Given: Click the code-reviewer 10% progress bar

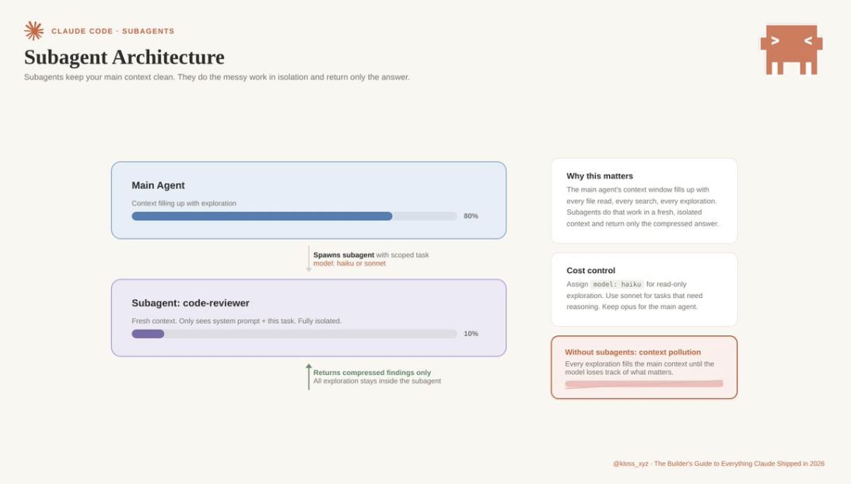Looking at the screenshot, I should (294, 334).
